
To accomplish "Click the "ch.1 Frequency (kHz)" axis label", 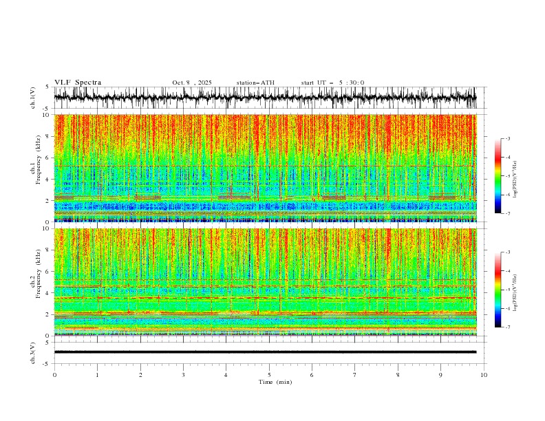I will [x=36, y=160].
